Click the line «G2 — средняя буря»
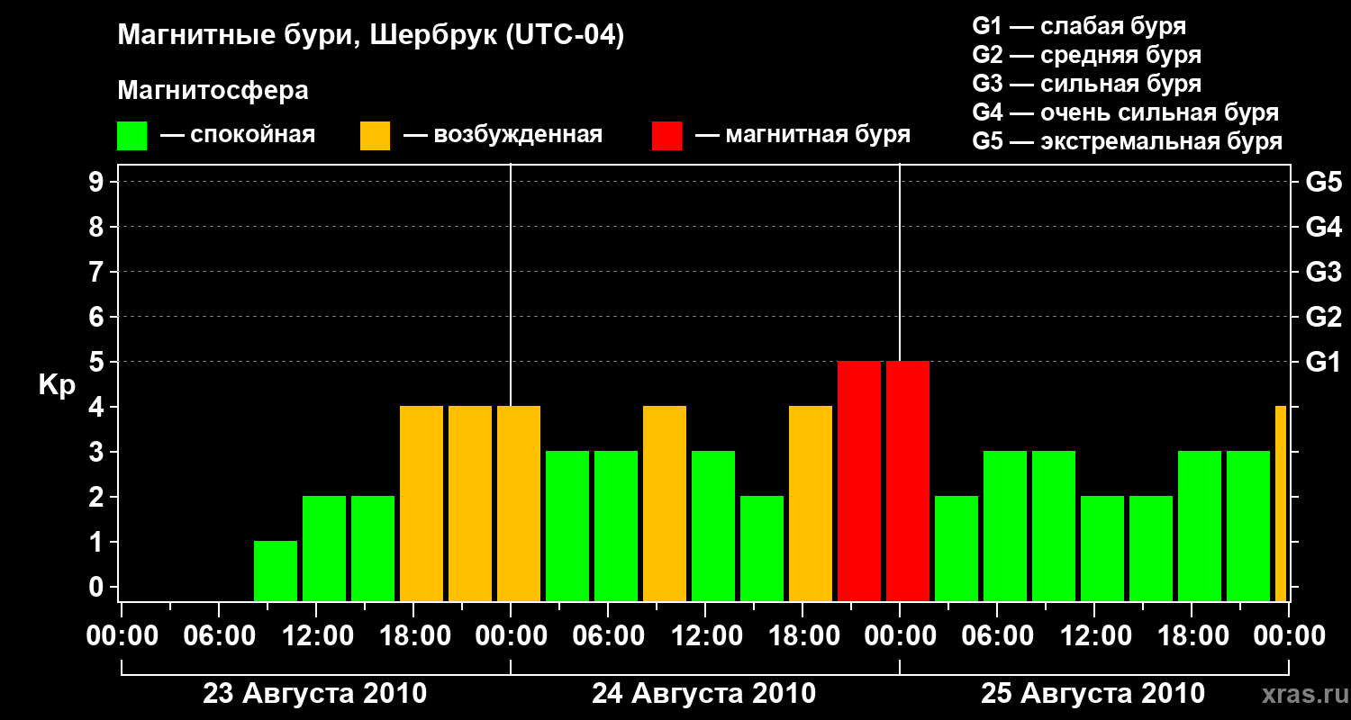 coord(1086,55)
